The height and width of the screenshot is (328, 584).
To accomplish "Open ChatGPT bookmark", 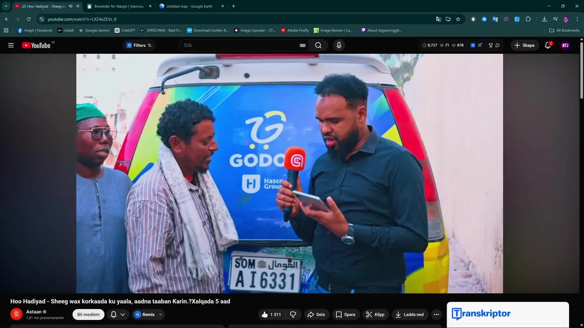I will [x=125, y=31].
